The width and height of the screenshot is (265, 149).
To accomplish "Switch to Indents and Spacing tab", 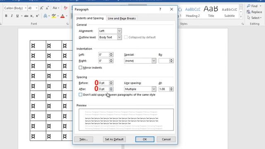I will [90, 18].
